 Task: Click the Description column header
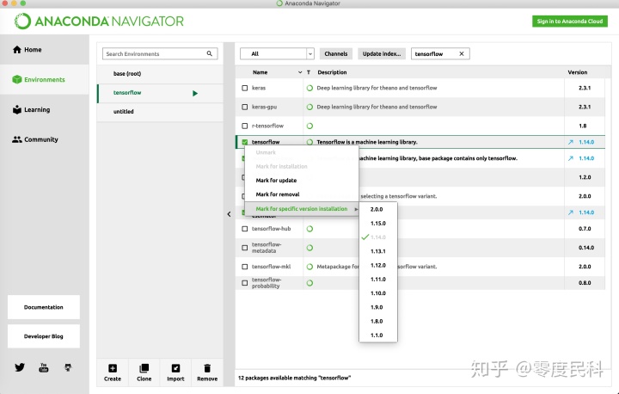coord(332,72)
